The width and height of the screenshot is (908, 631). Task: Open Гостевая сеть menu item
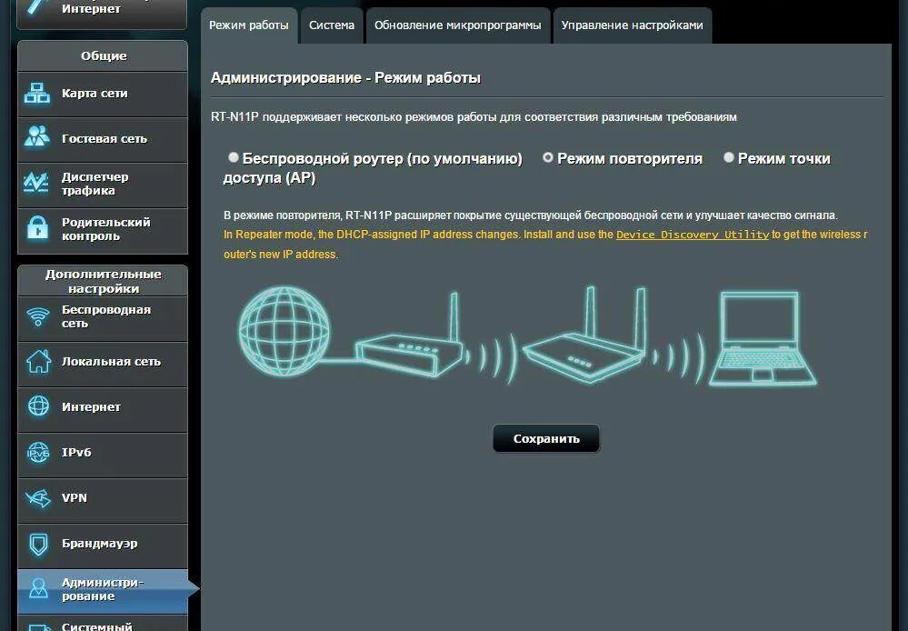click(x=103, y=139)
